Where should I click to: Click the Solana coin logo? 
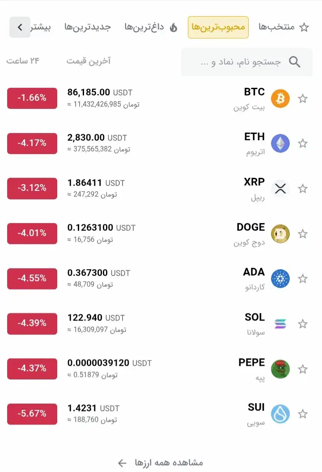280,324
